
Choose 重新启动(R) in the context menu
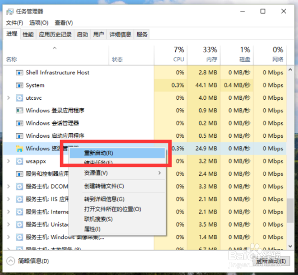[x=117, y=153]
